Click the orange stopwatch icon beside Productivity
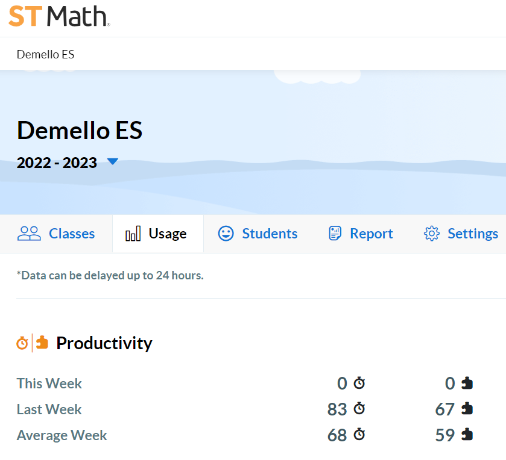This screenshot has width=506, height=460. (22, 343)
